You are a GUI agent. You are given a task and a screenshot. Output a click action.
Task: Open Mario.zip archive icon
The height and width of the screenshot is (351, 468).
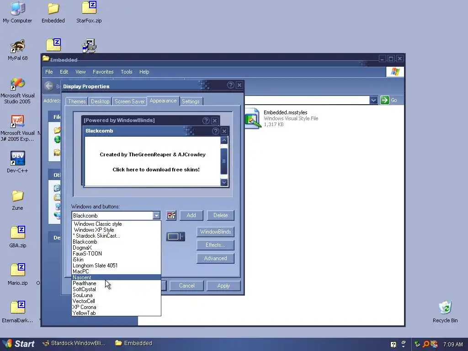(18, 274)
